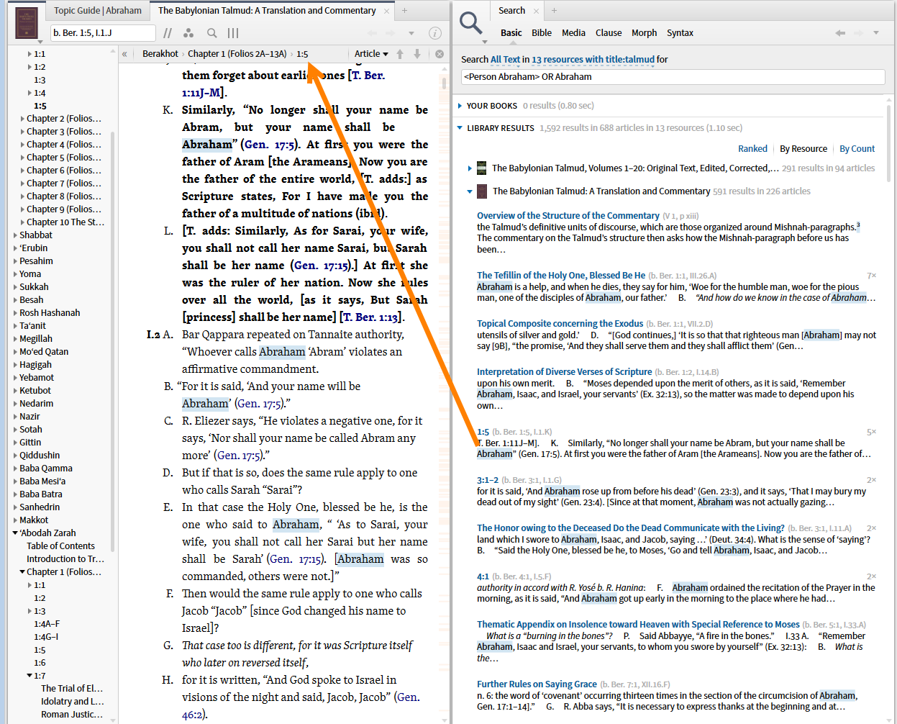Open Topical Composite concerning the Exodus result

560,324
